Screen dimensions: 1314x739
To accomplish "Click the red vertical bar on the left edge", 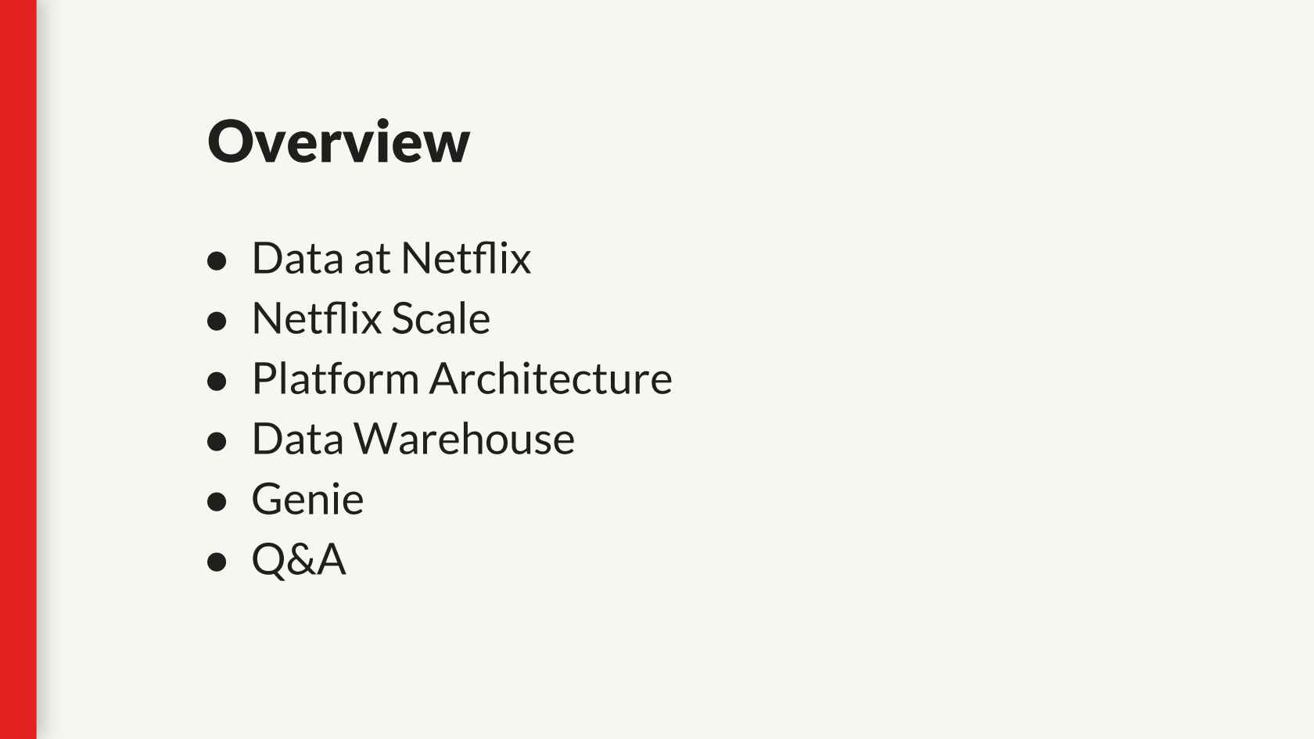I will click(18, 369).
